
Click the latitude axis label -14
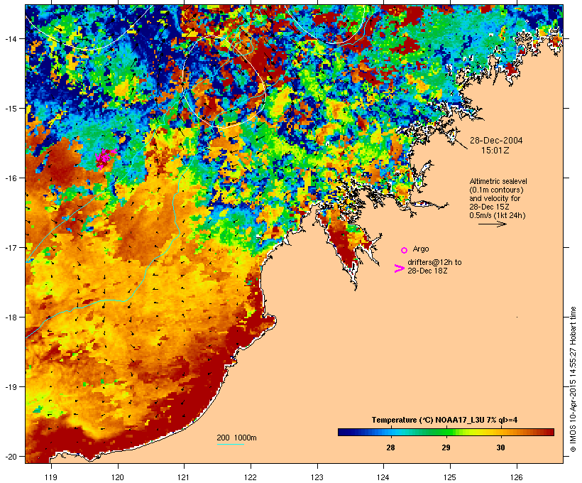pos(10,38)
